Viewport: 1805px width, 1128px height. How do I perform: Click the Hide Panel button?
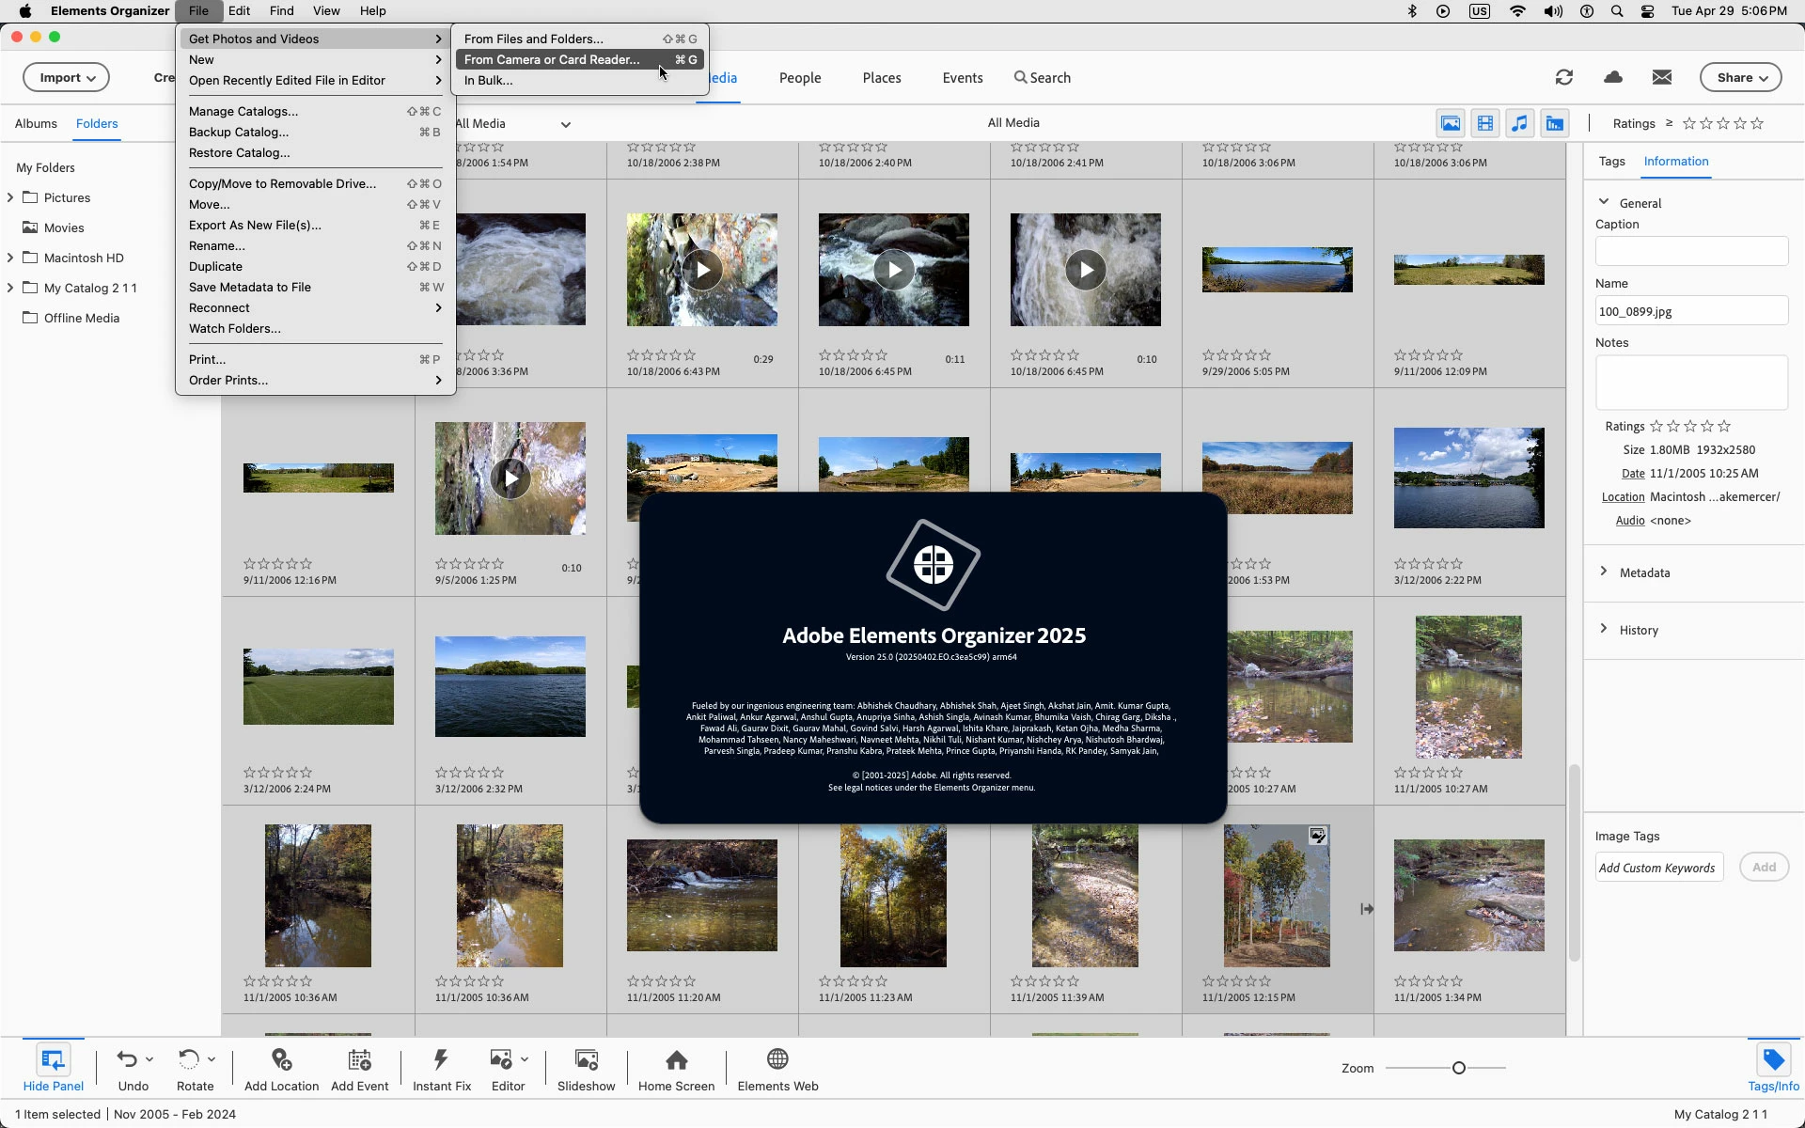click(53, 1068)
